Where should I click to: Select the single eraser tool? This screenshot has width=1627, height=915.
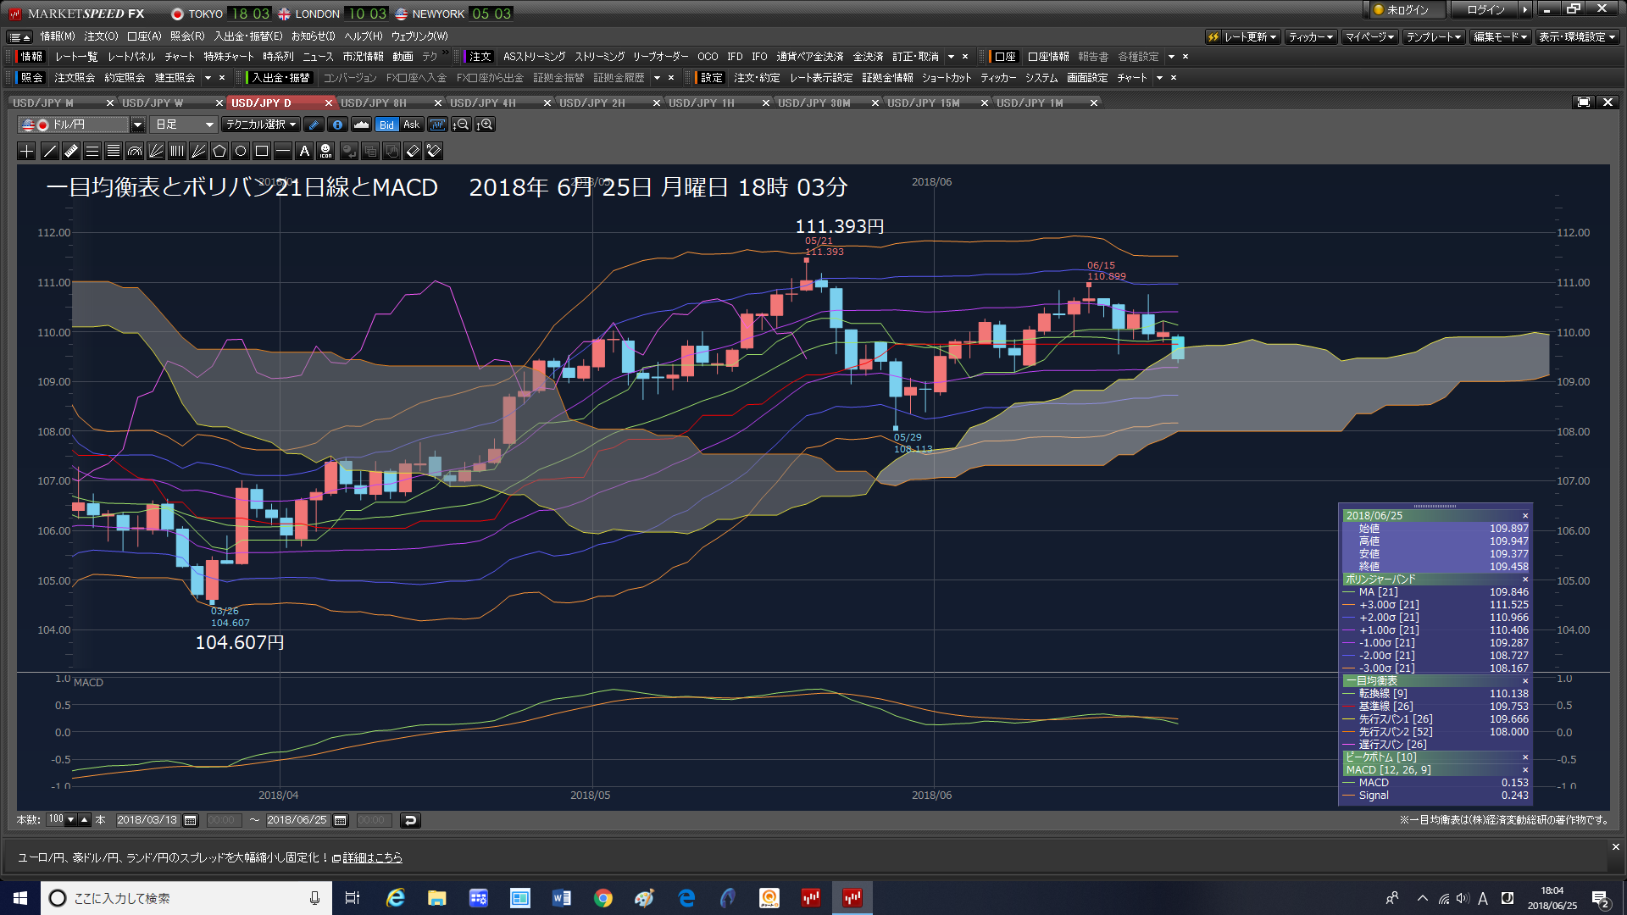(x=413, y=151)
